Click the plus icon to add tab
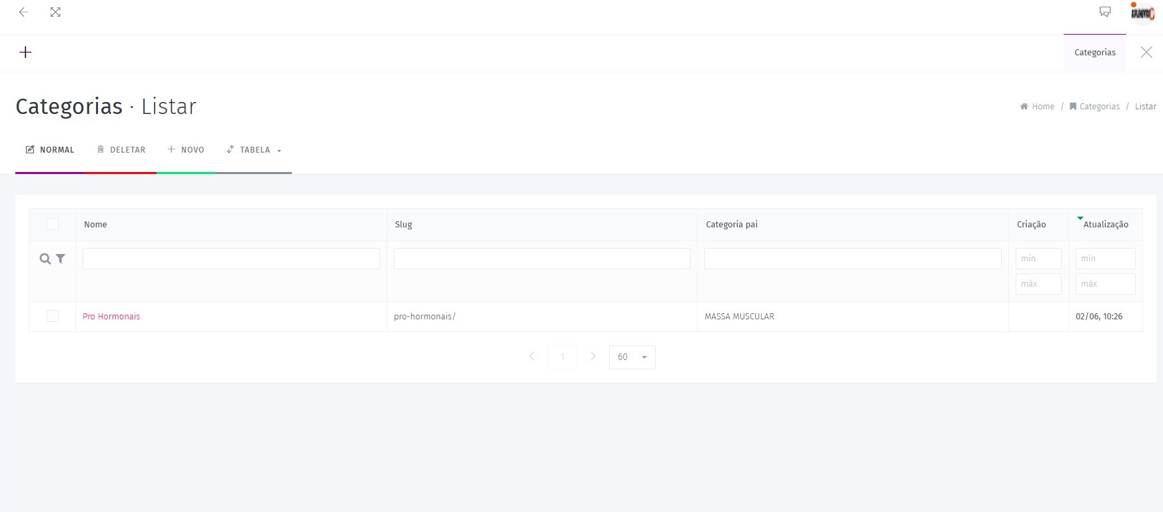1163x512 pixels. pos(25,52)
